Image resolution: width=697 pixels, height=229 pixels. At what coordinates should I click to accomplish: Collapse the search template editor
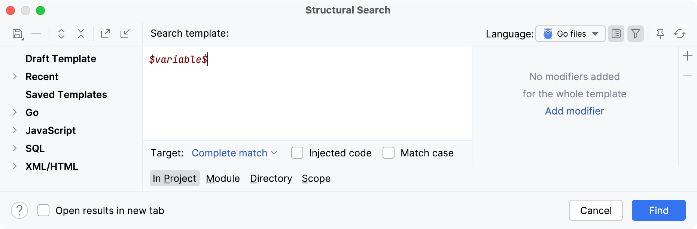(80, 34)
